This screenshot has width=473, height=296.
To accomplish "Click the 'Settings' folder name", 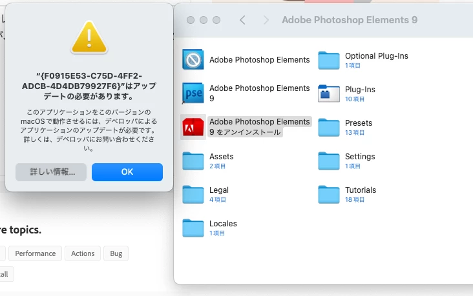I will pos(360,157).
